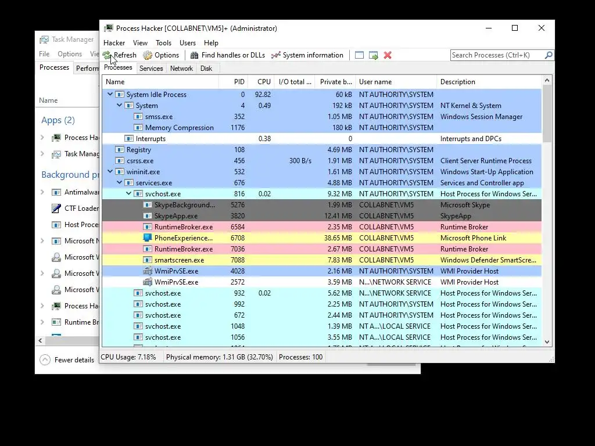Click the Registry process icon
The height and width of the screenshot is (446, 595).
[120, 149]
